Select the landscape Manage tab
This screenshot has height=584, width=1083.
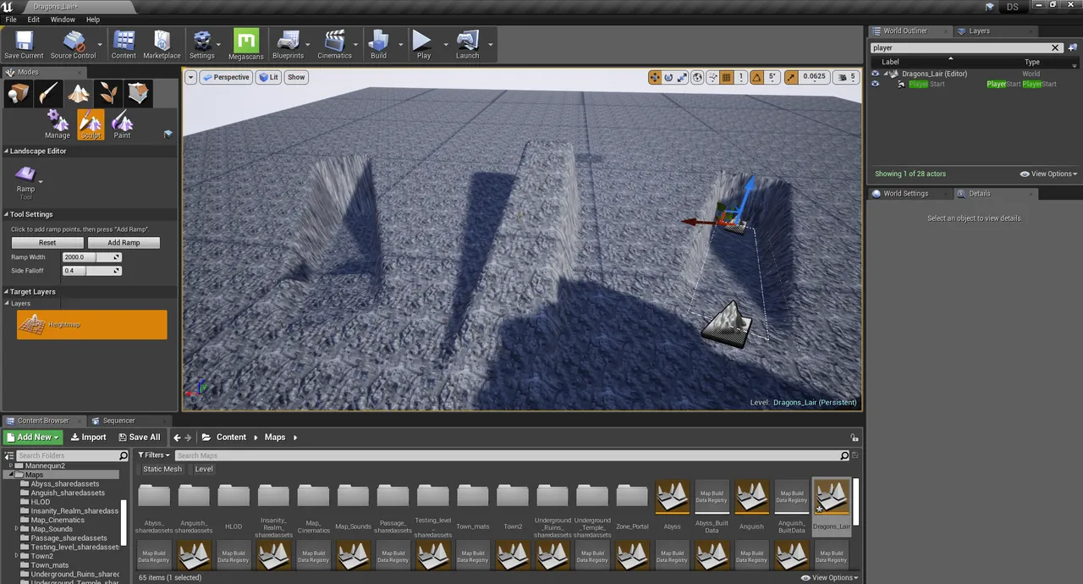[x=58, y=124]
